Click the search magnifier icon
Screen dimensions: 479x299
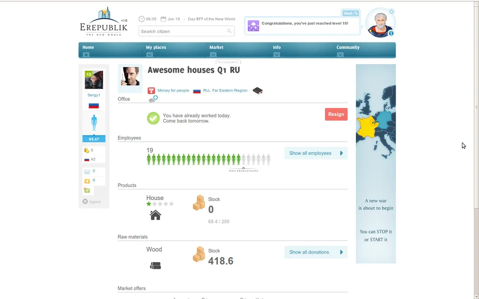(229, 31)
